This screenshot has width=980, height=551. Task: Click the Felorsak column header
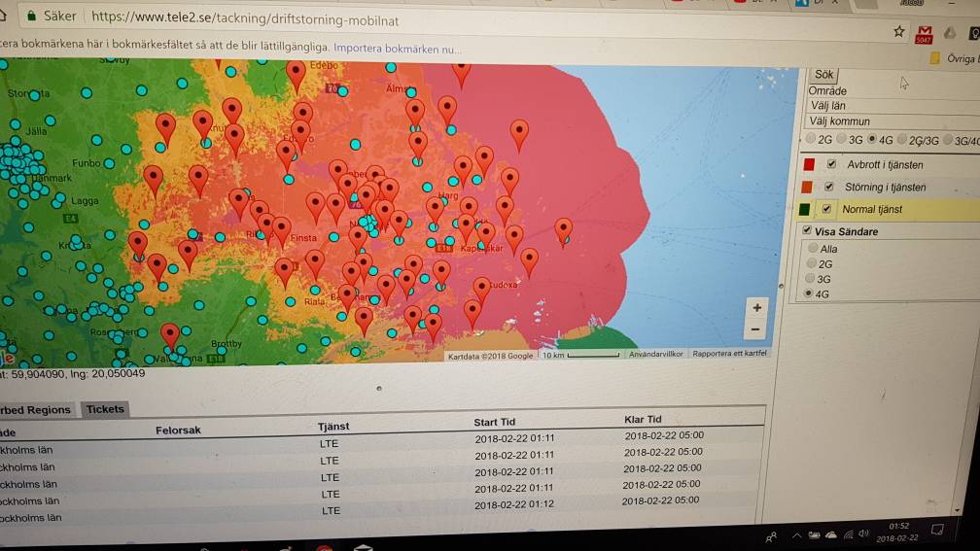pos(178,430)
